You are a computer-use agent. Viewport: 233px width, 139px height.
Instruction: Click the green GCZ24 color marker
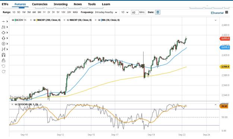15,20
